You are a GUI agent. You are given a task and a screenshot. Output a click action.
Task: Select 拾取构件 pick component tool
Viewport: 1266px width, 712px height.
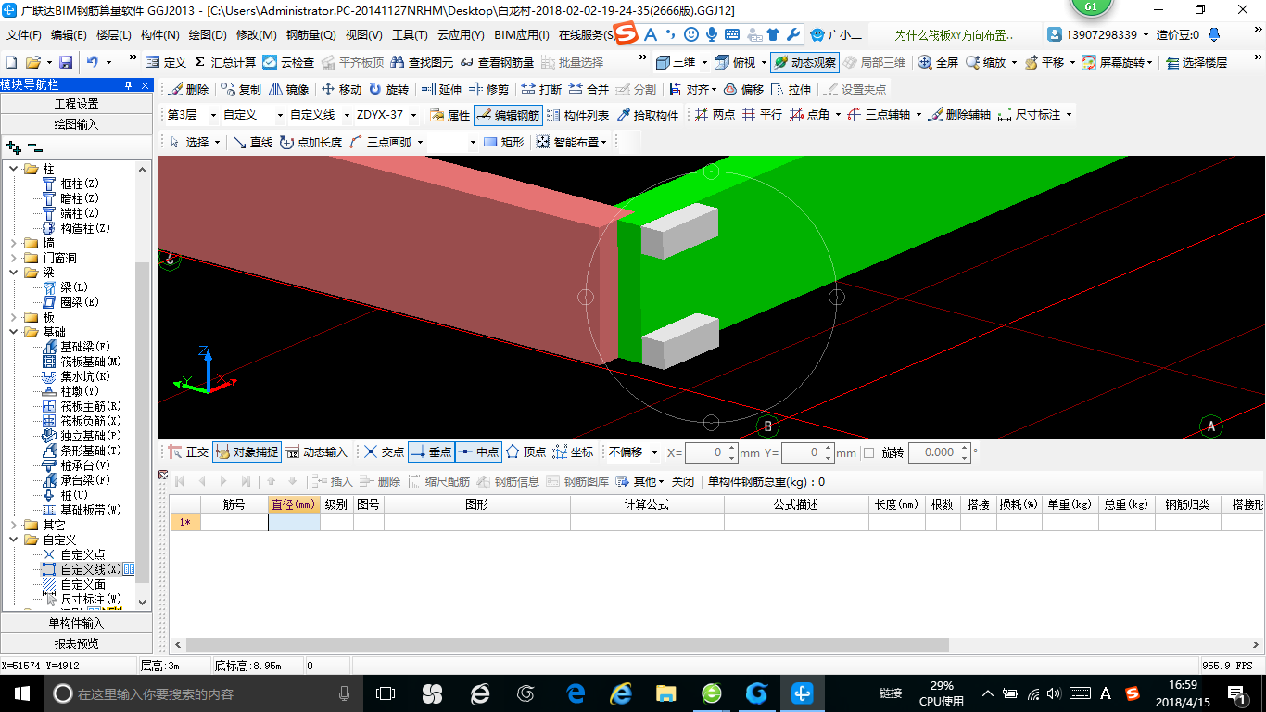point(647,115)
